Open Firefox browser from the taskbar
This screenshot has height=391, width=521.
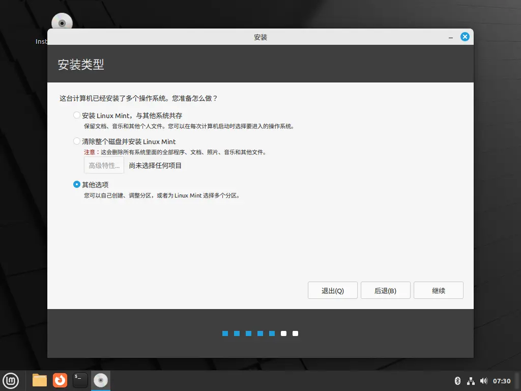click(60, 380)
